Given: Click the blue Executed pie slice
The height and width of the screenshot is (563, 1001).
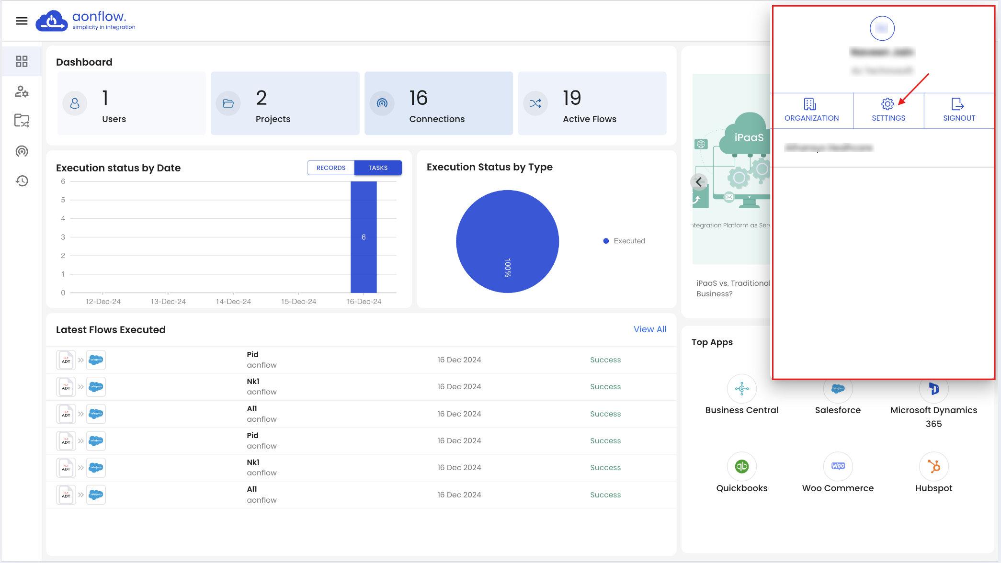Looking at the screenshot, I should point(507,241).
